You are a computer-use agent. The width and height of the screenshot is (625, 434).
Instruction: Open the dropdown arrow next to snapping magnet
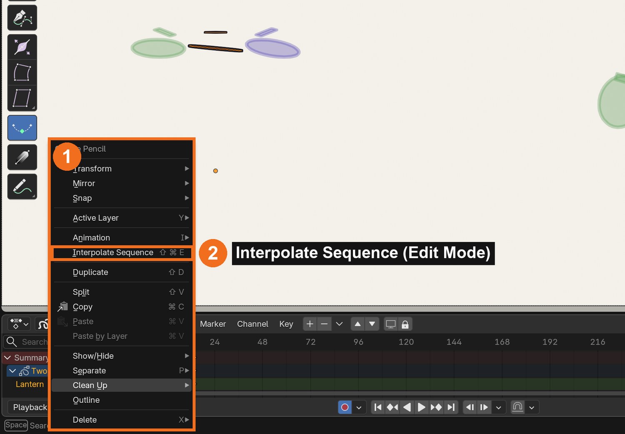(x=532, y=407)
